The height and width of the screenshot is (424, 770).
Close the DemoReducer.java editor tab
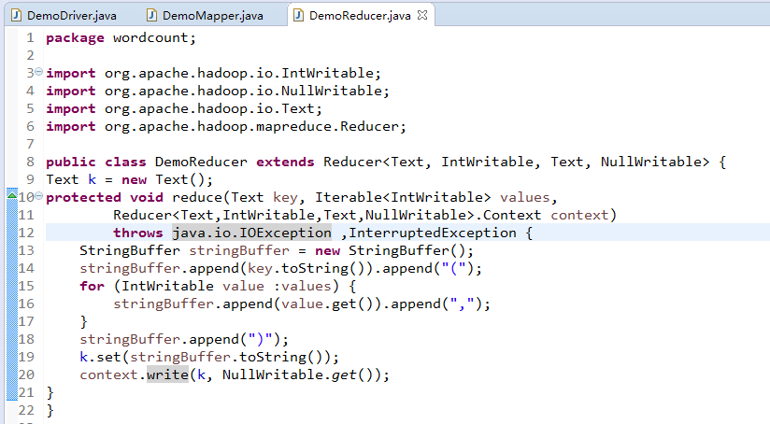point(422,15)
